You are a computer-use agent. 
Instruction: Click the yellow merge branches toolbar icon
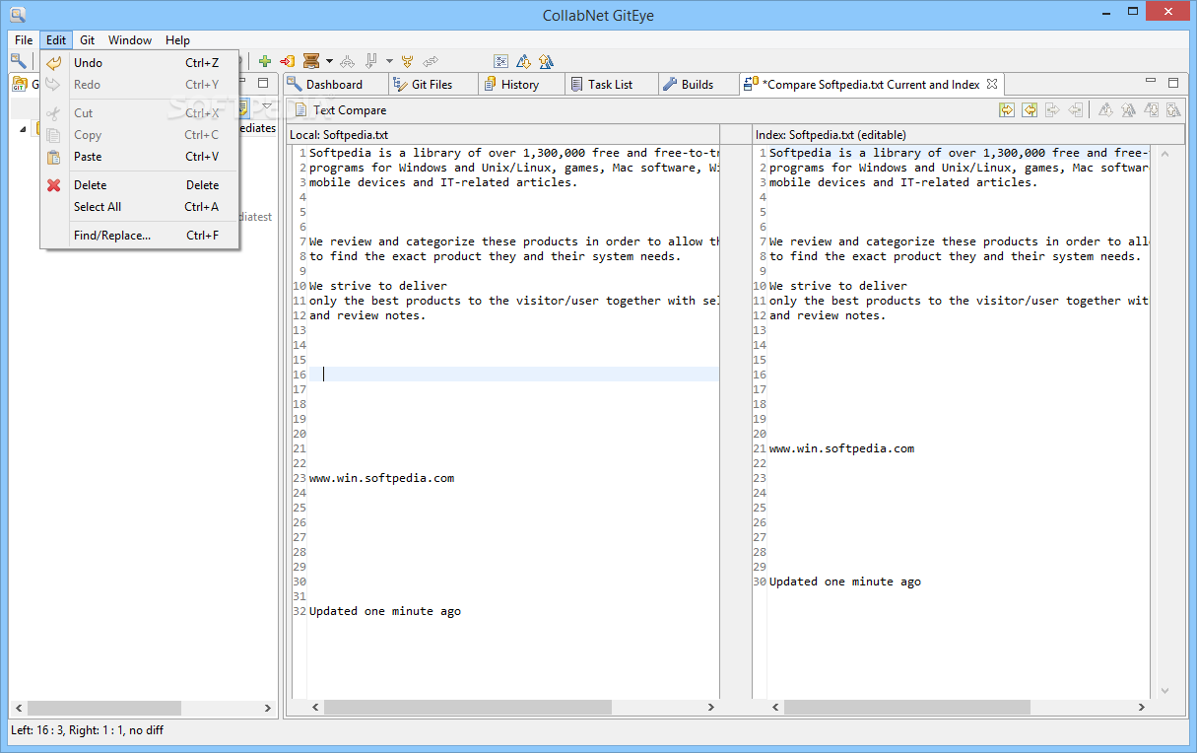(407, 61)
